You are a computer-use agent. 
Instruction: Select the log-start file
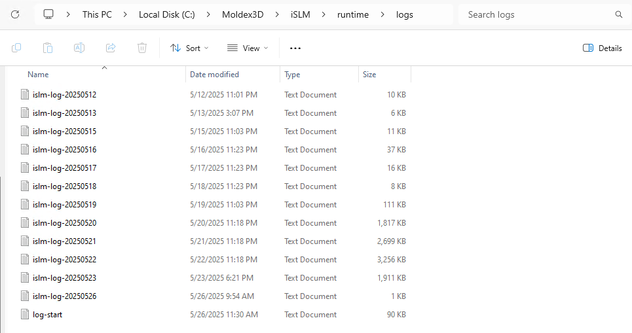47,315
